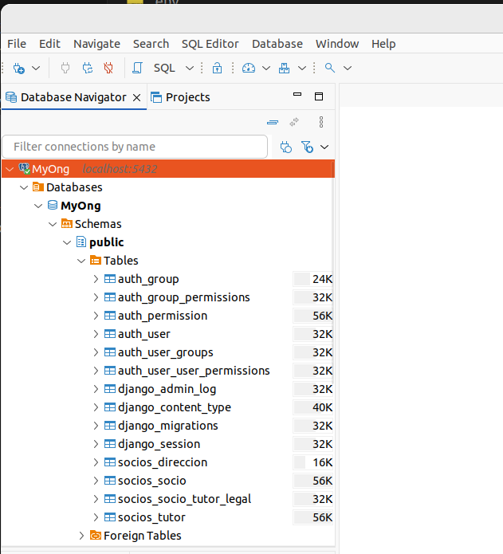Collapse the bold MyOng database node
The width and height of the screenshot is (503, 554).
(38, 206)
